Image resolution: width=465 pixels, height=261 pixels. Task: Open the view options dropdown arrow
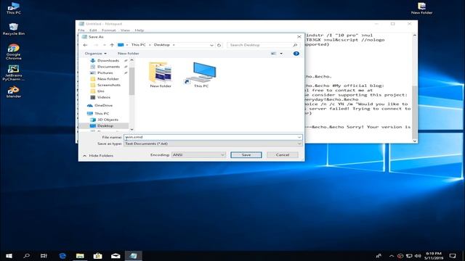point(281,54)
